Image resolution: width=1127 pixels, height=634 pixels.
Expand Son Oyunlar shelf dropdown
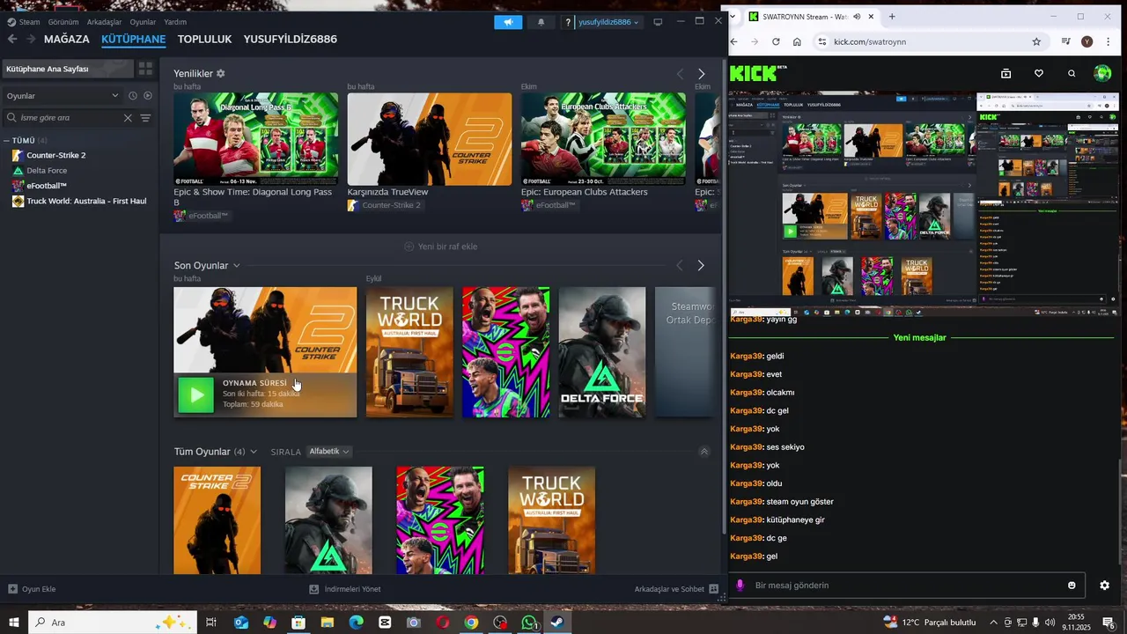point(236,266)
